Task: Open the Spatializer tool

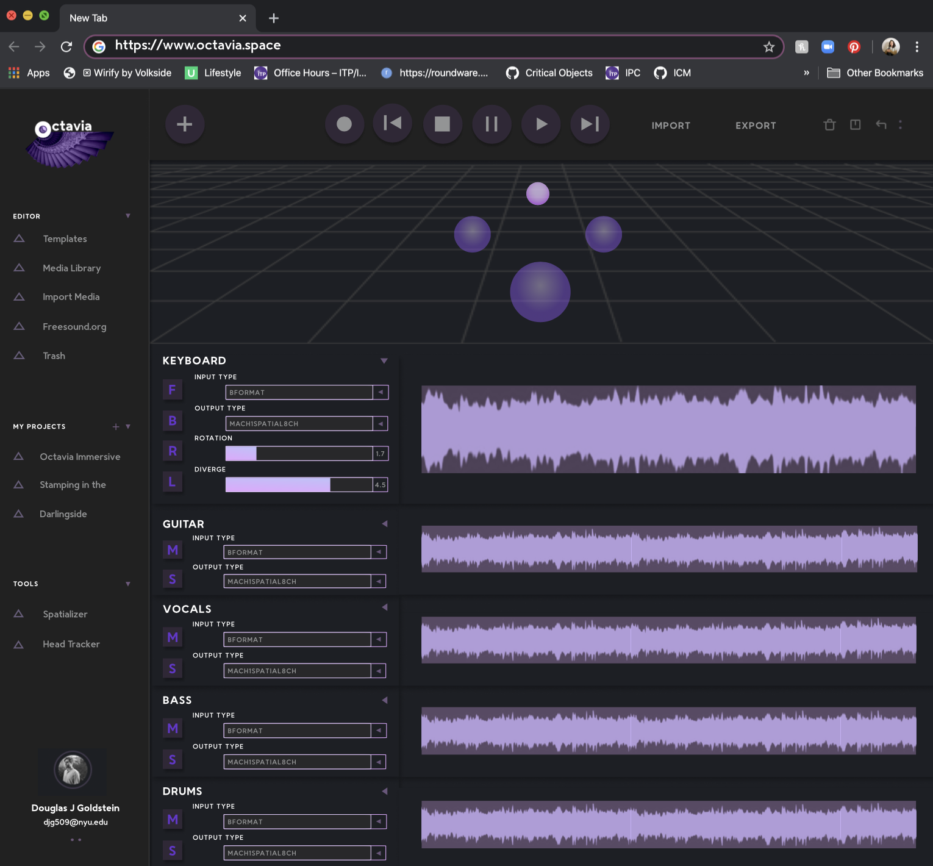Action: 65,614
